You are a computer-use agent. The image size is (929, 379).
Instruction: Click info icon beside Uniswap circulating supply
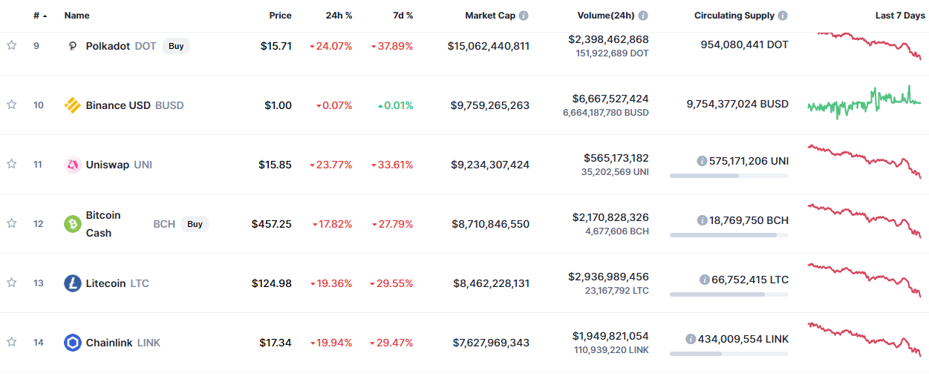coord(702,161)
